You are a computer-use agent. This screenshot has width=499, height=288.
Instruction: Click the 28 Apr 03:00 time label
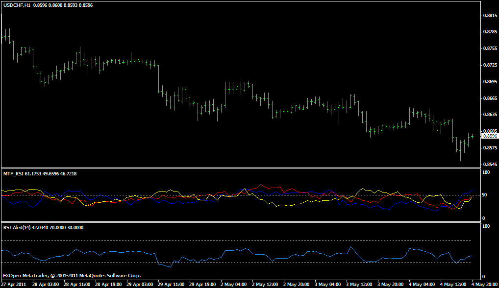pyautogui.click(x=46, y=285)
